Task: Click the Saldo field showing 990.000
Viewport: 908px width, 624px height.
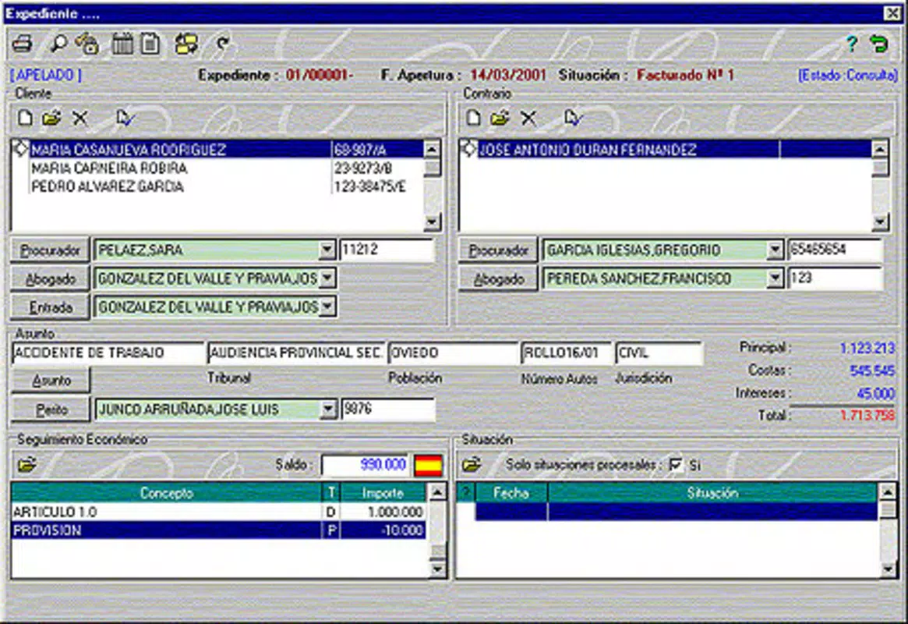Action: tap(366, 465)
